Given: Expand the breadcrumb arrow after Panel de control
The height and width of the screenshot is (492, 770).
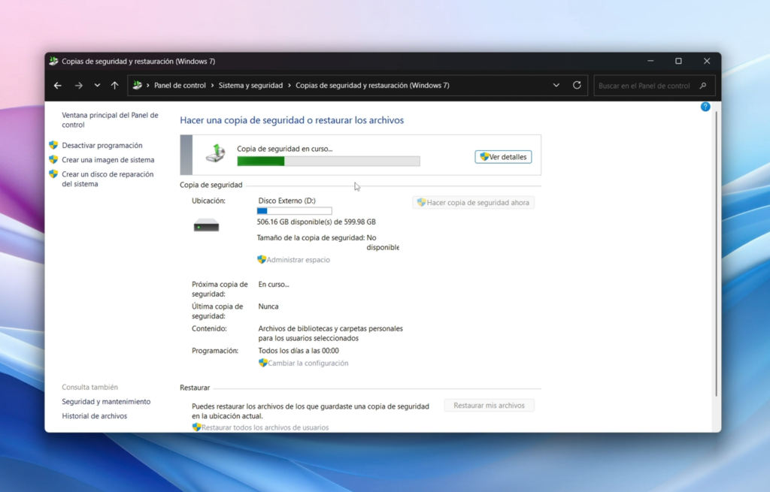Looking at the screenshot, I should [214, 85].
